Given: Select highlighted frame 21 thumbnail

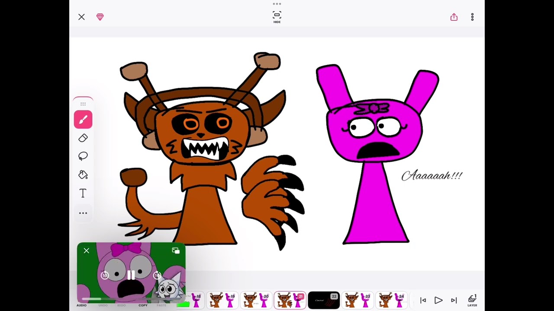Looking at the screenshot, I should (x=290, y=300).
